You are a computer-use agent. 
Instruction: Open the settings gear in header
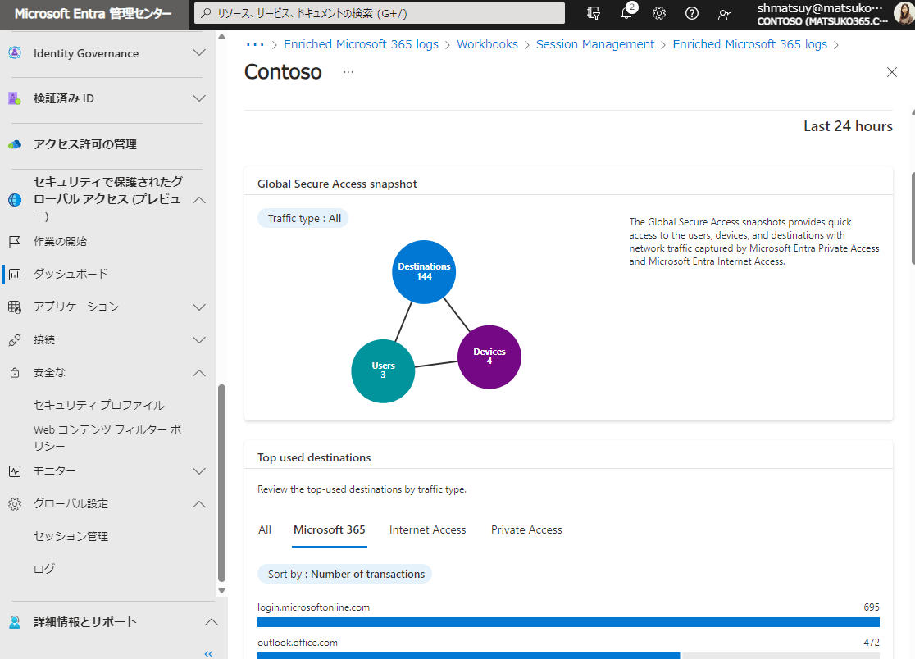point(659,13)
